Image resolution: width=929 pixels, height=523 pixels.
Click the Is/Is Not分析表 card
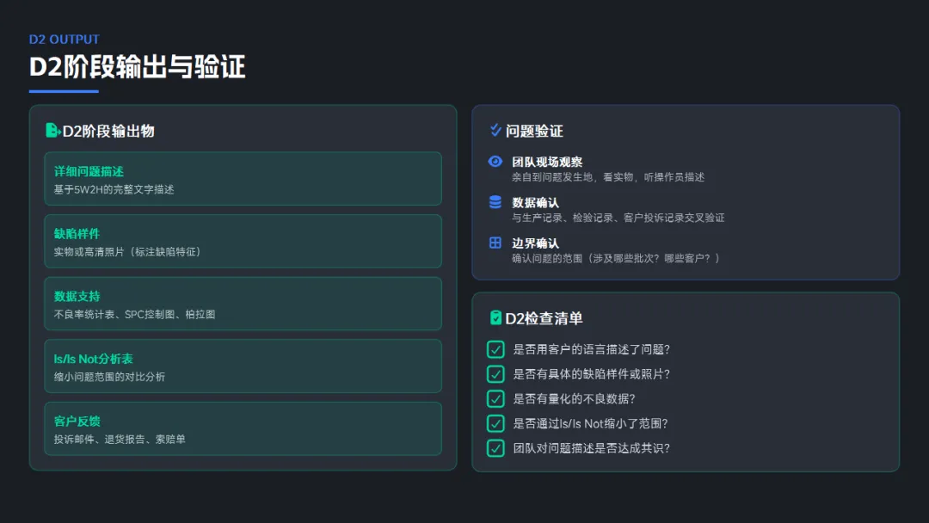(x=243, y=366)
